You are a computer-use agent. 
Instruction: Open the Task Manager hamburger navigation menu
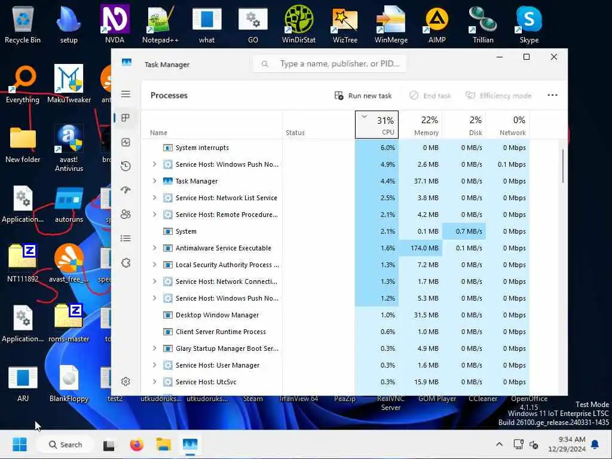(x=126, y=94)
